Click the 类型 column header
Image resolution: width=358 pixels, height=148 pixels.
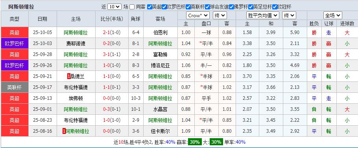click(15, 19)
